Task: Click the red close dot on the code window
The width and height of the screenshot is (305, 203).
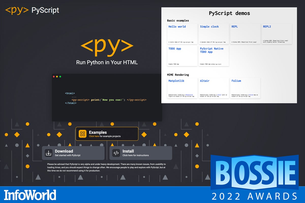Action: (x=54, y=76)
